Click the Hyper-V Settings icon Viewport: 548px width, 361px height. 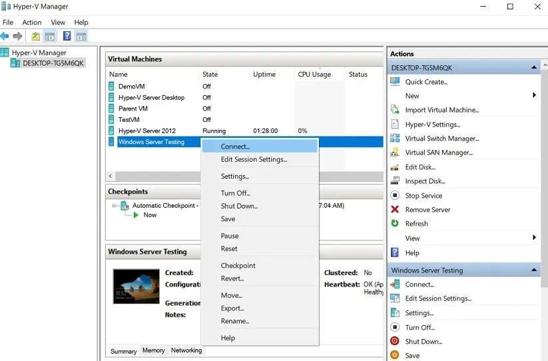[395, 125]
